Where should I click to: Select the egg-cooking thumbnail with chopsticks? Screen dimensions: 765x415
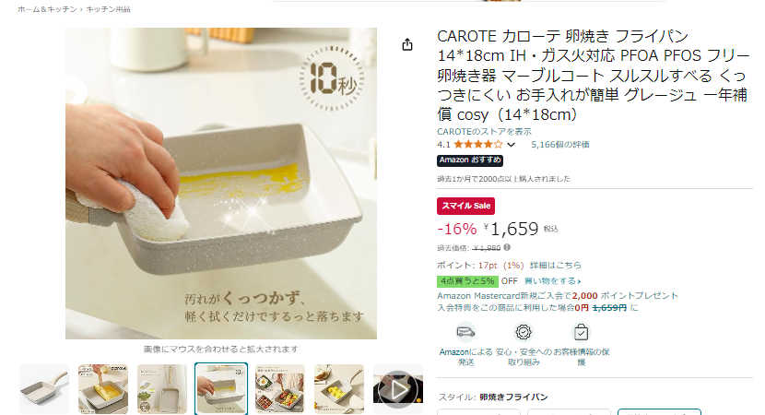(x=103, y=389)
